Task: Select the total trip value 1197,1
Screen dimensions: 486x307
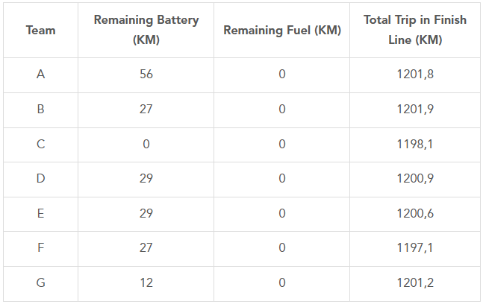Action: (x=415, y=248)
